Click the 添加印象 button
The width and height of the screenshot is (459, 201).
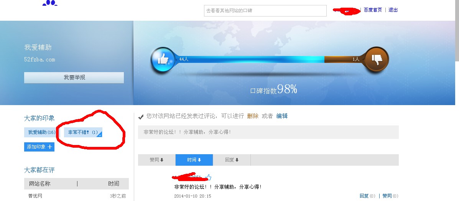click(x=39, y=147)
